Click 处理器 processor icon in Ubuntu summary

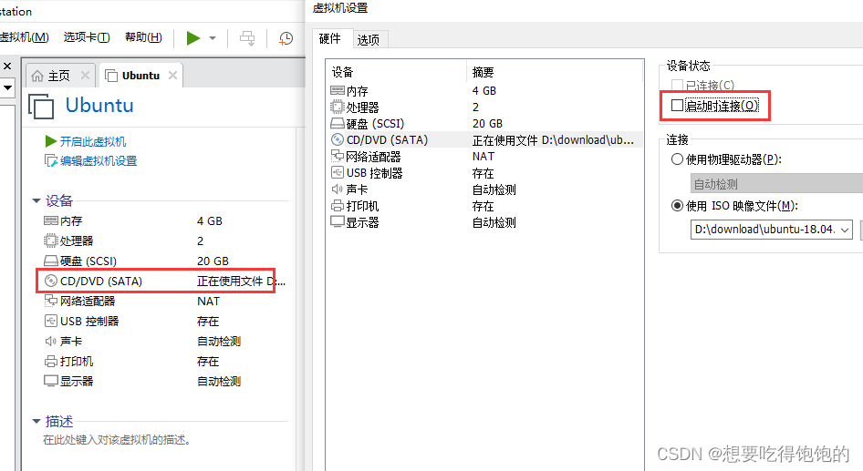(51, 241)
